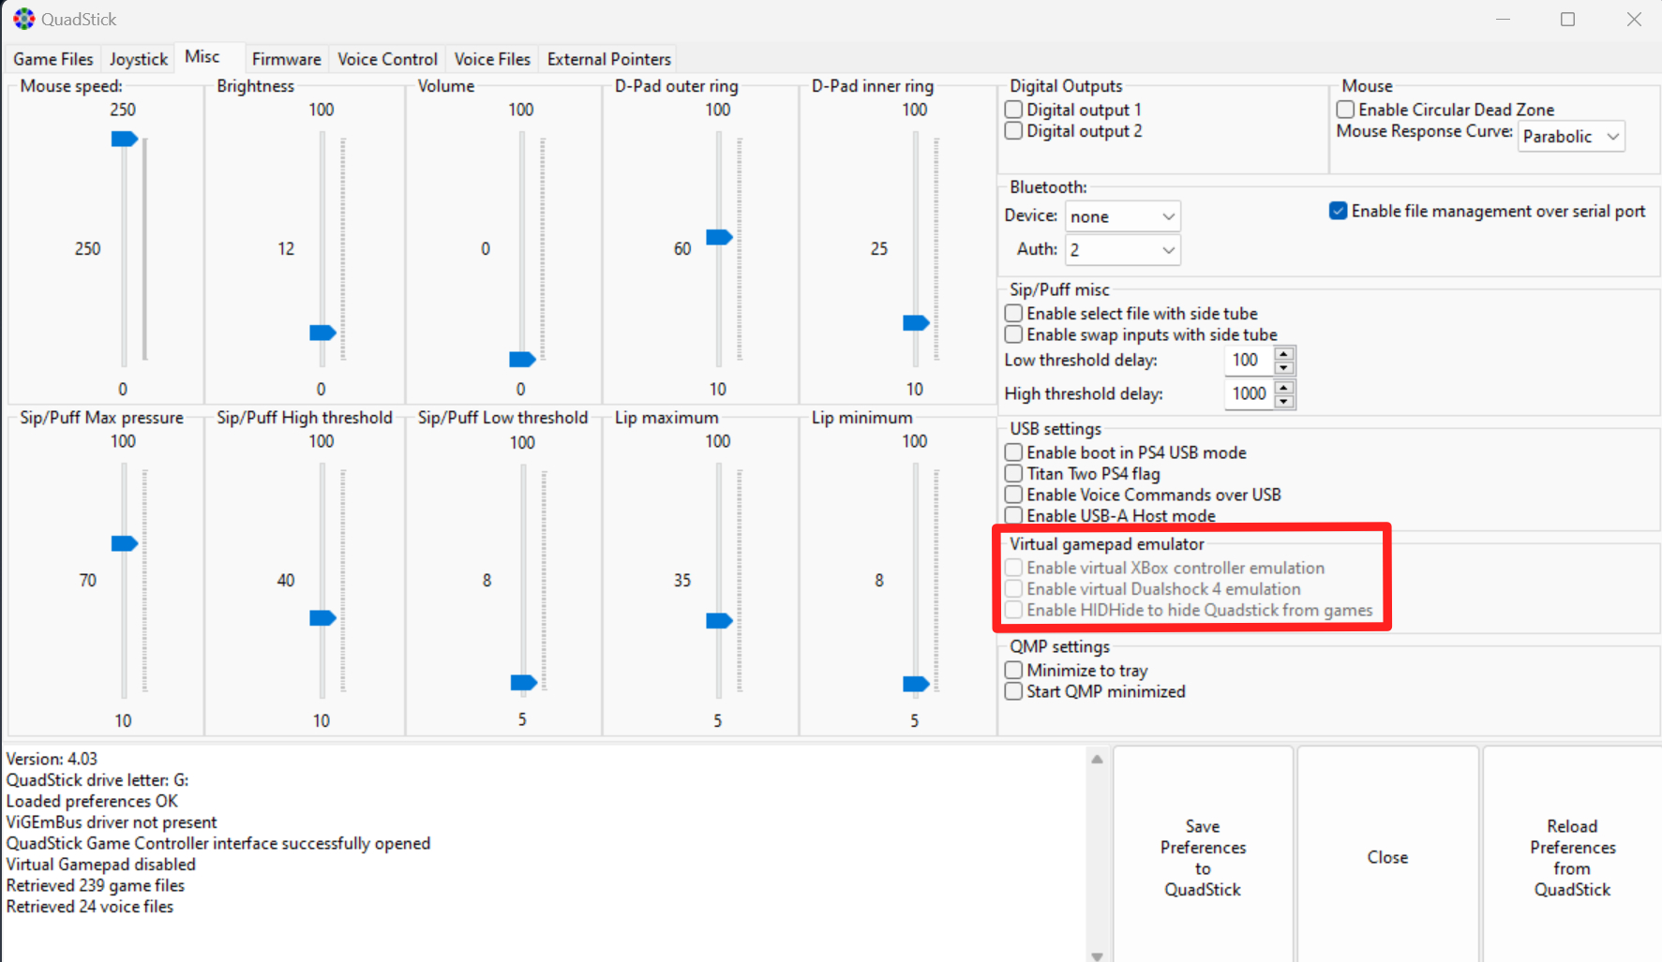
Task: Click Reload Preferences from QuadStick button
Action: click(x=1572, y=857)
